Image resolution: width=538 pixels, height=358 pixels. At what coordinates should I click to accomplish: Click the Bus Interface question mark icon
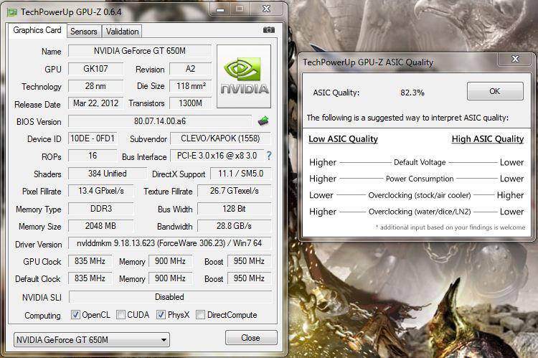269,156
